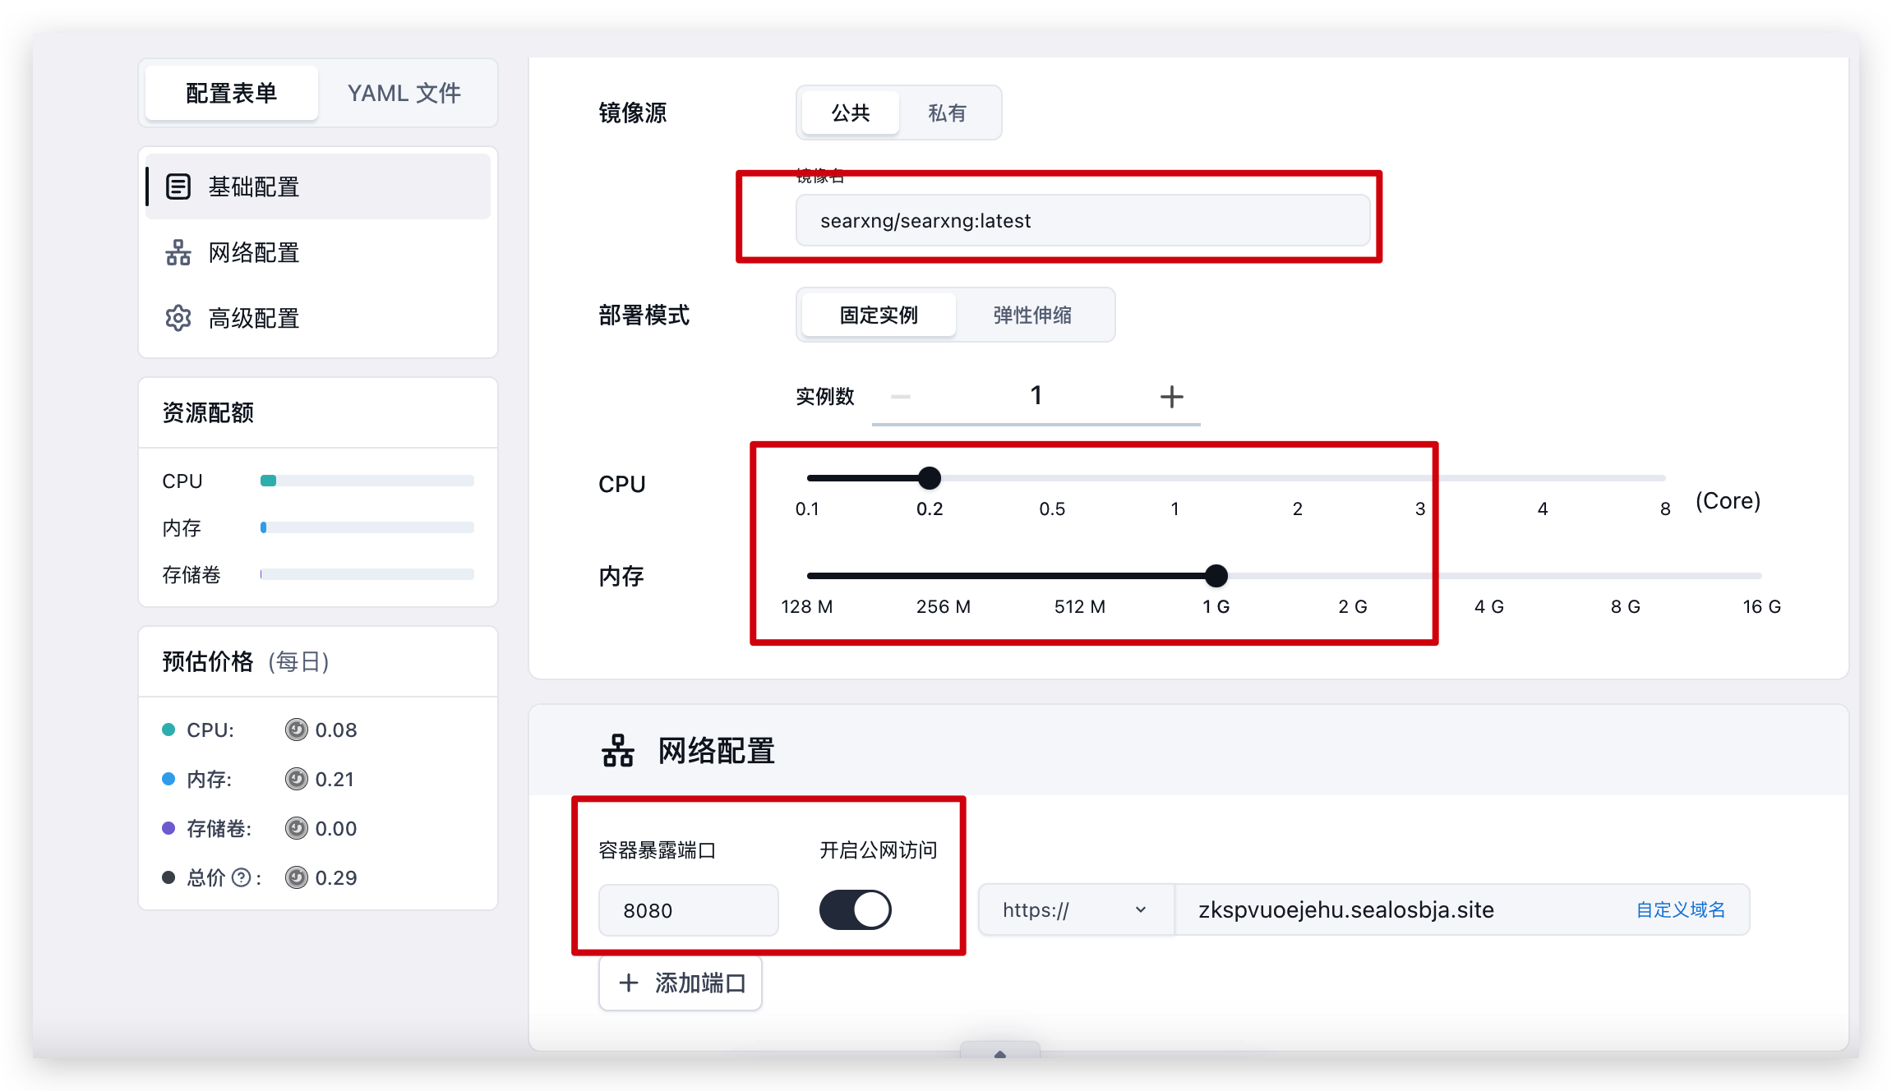Switch to the 配置表单 tab

click(232, 93)
